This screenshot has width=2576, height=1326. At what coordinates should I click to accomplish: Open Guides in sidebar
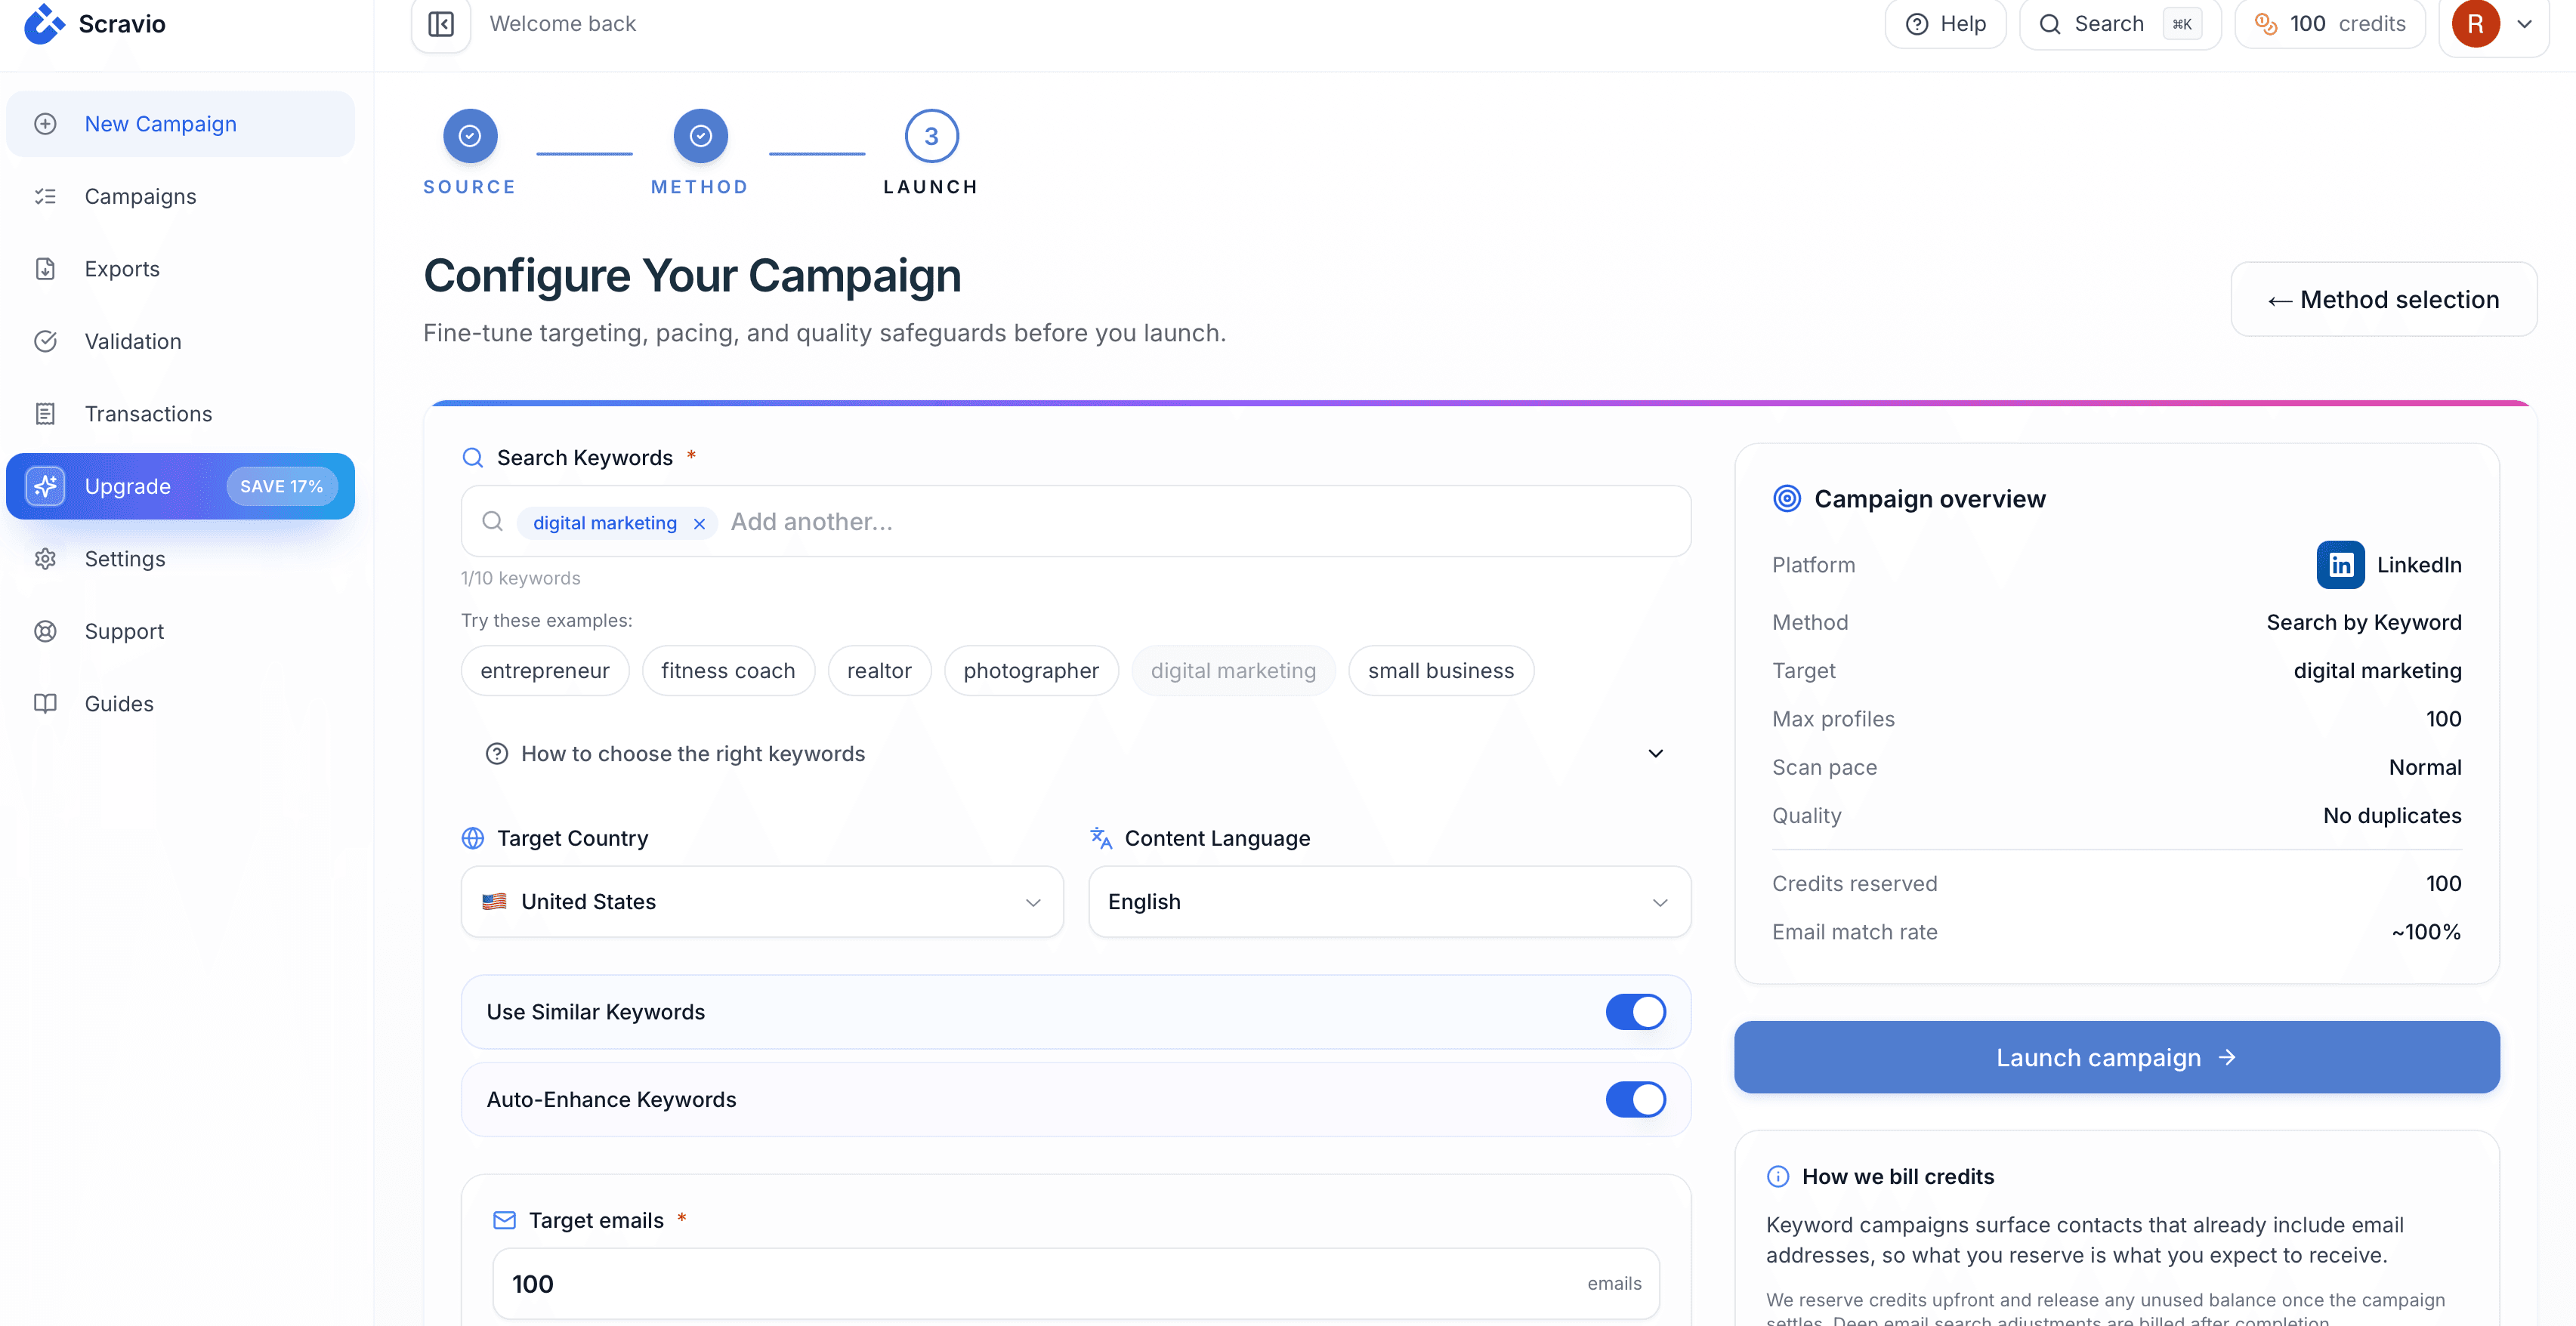tap(180, 704)
